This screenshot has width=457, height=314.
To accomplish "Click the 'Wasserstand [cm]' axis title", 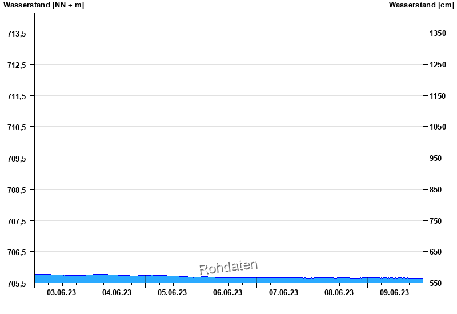I will [x=421, y=5].
